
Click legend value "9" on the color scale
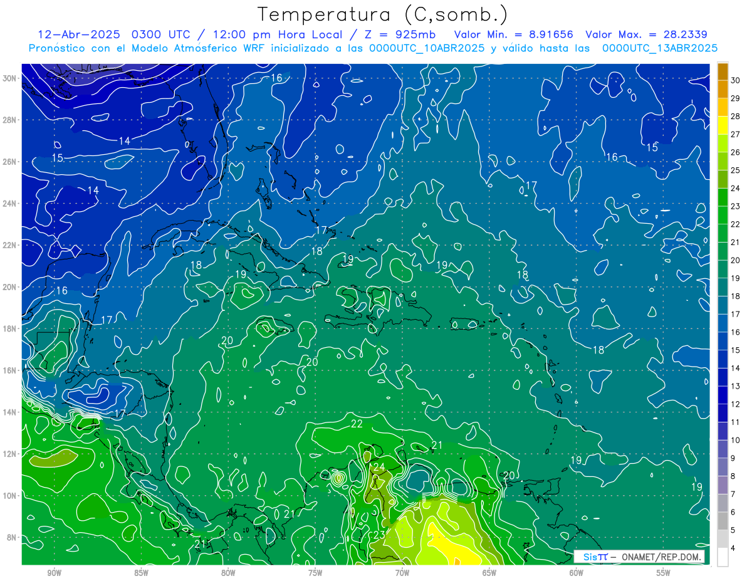(733, 458)
